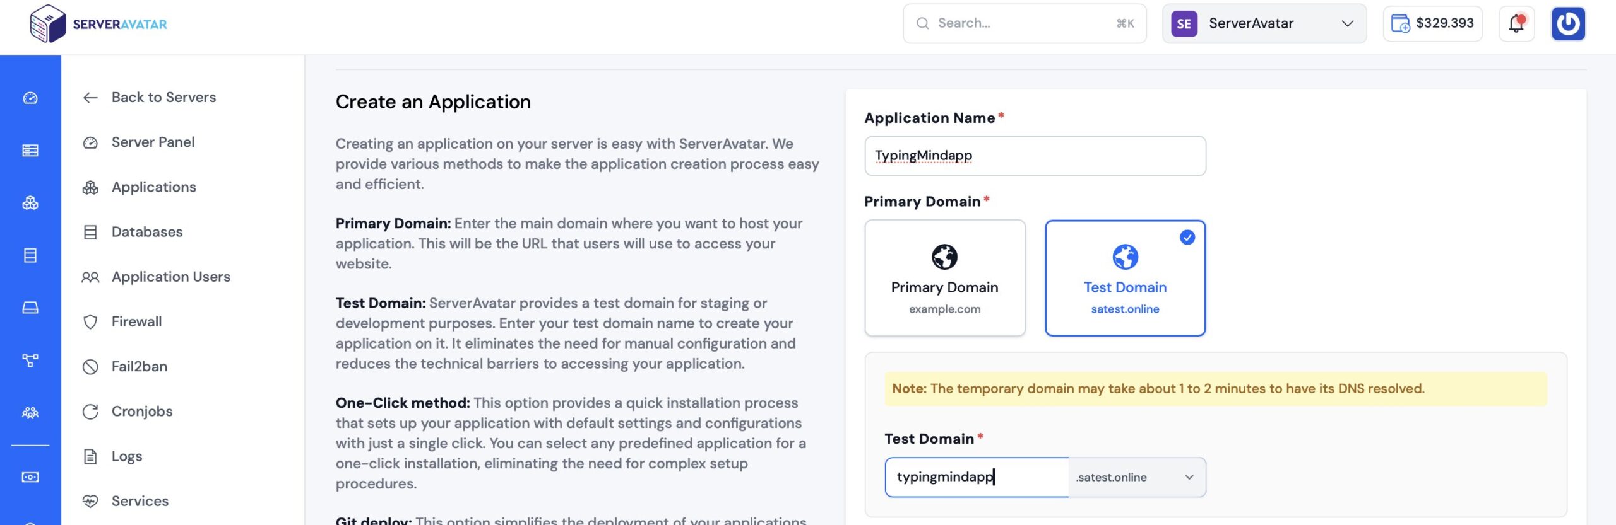Image resolution: width=1616 pixels, height=525 pixels.
Task: Click the Search box in header
Action: click(1025, 23)
